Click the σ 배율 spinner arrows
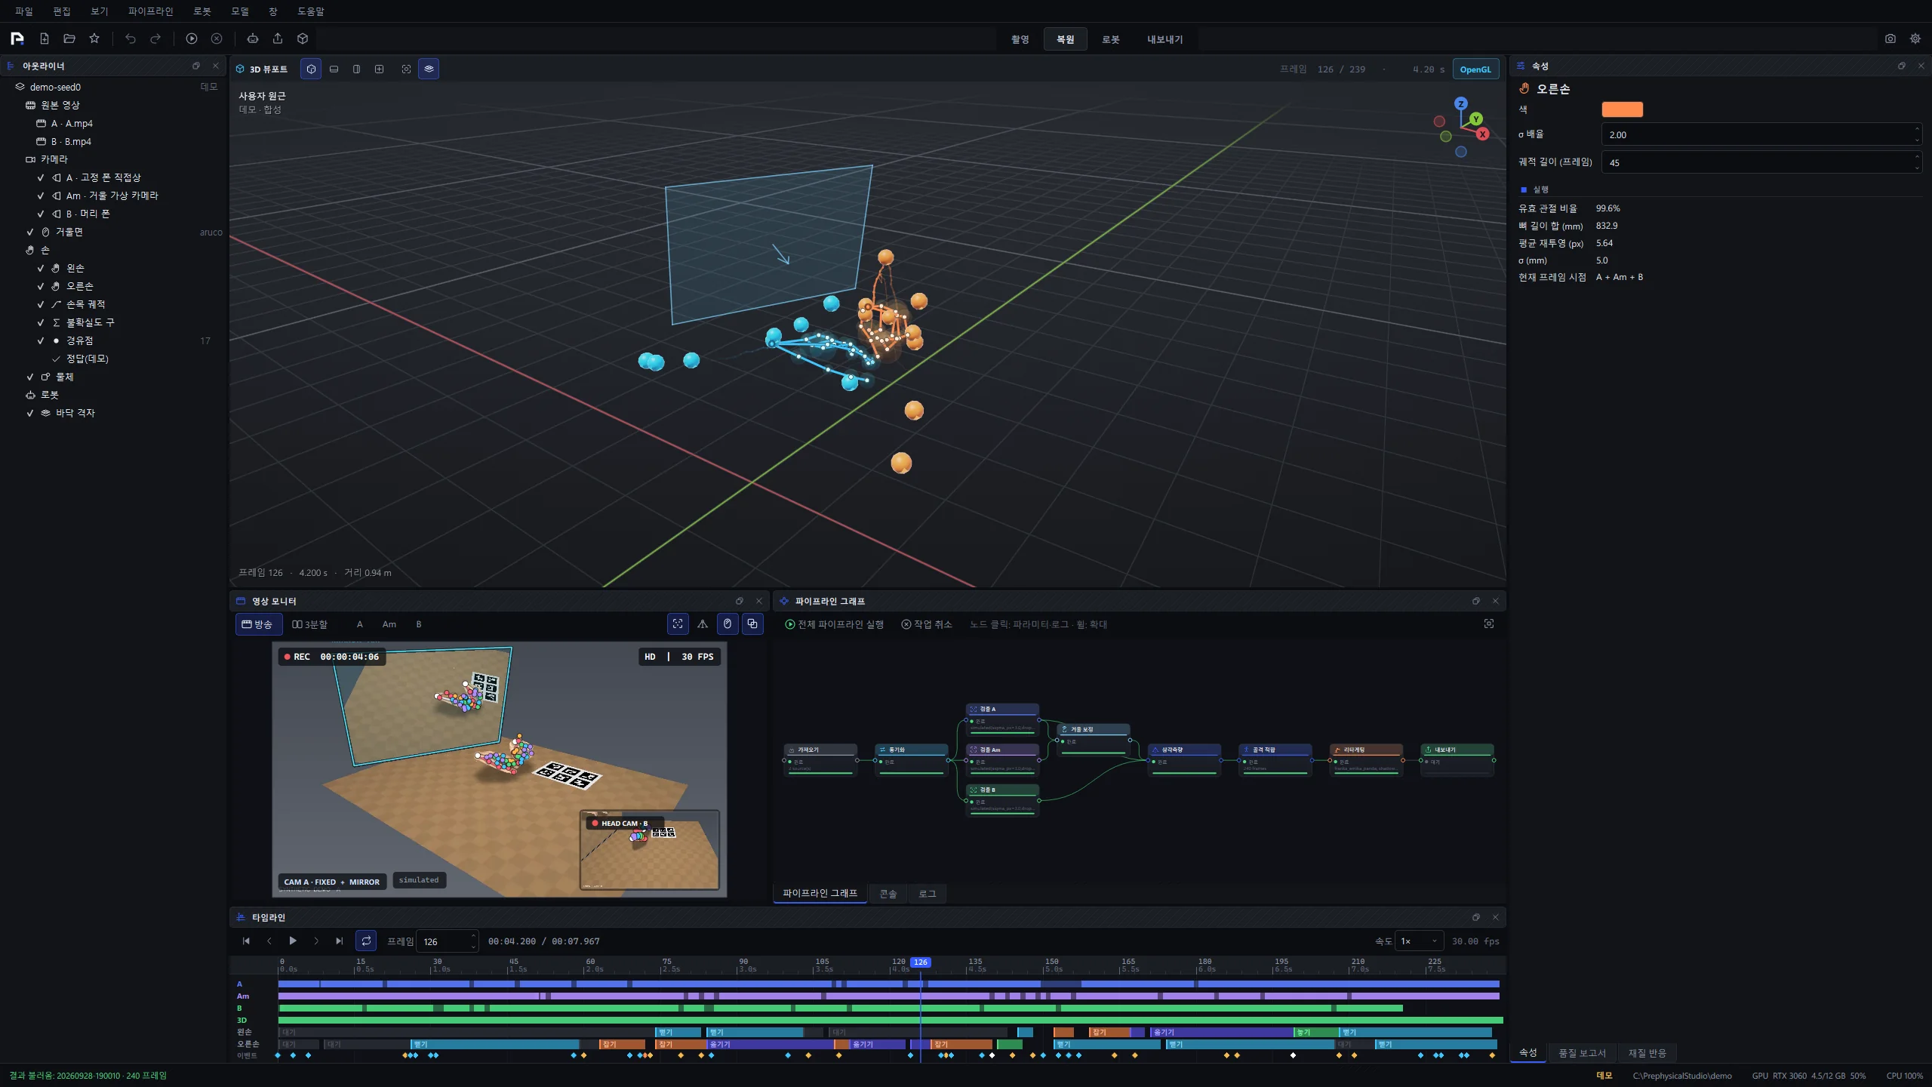1932x1087 pixels. (1917, 134)
